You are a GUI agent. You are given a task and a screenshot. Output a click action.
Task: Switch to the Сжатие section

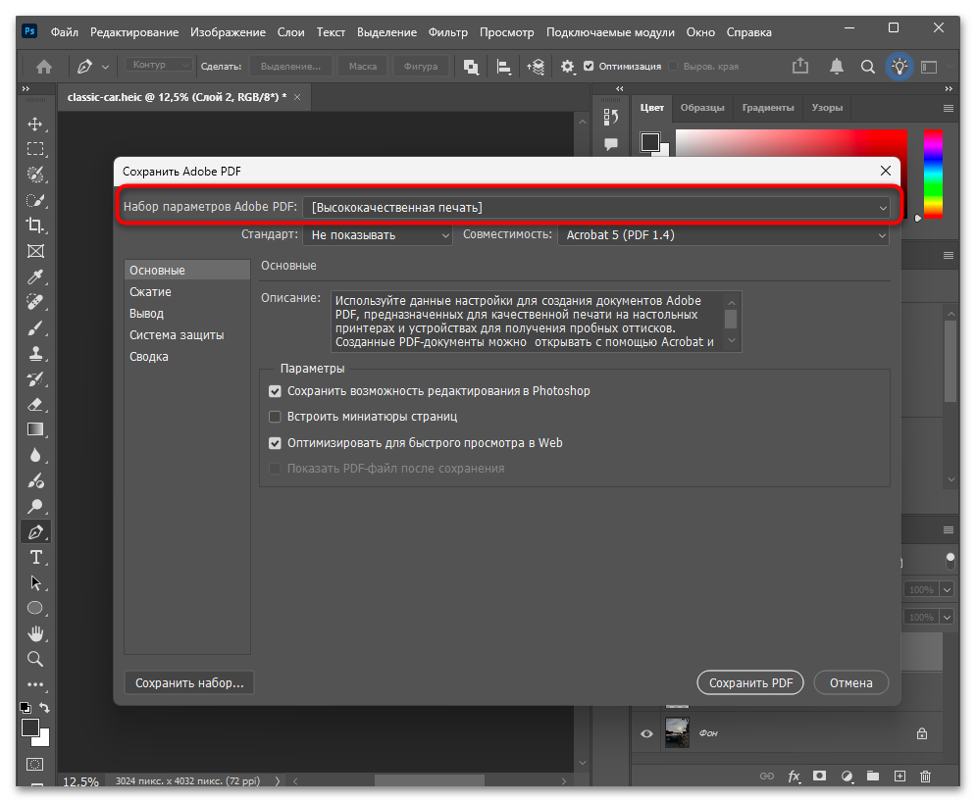tap(150, 292)
